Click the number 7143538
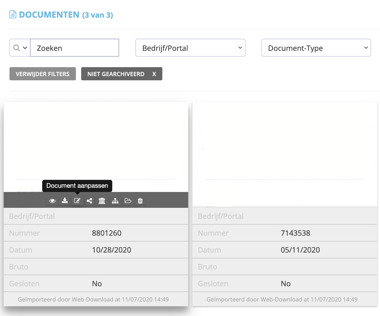This screenshot has width=380, height=316. click(x=295, y=233)
